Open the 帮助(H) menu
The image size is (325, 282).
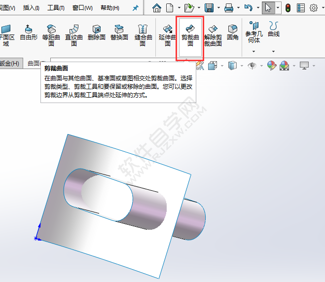110,8
